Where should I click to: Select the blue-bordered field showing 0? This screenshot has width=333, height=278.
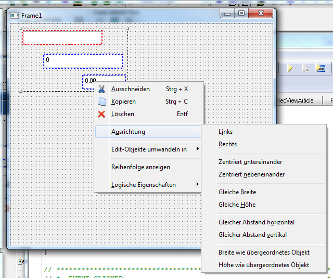(83, 61)
